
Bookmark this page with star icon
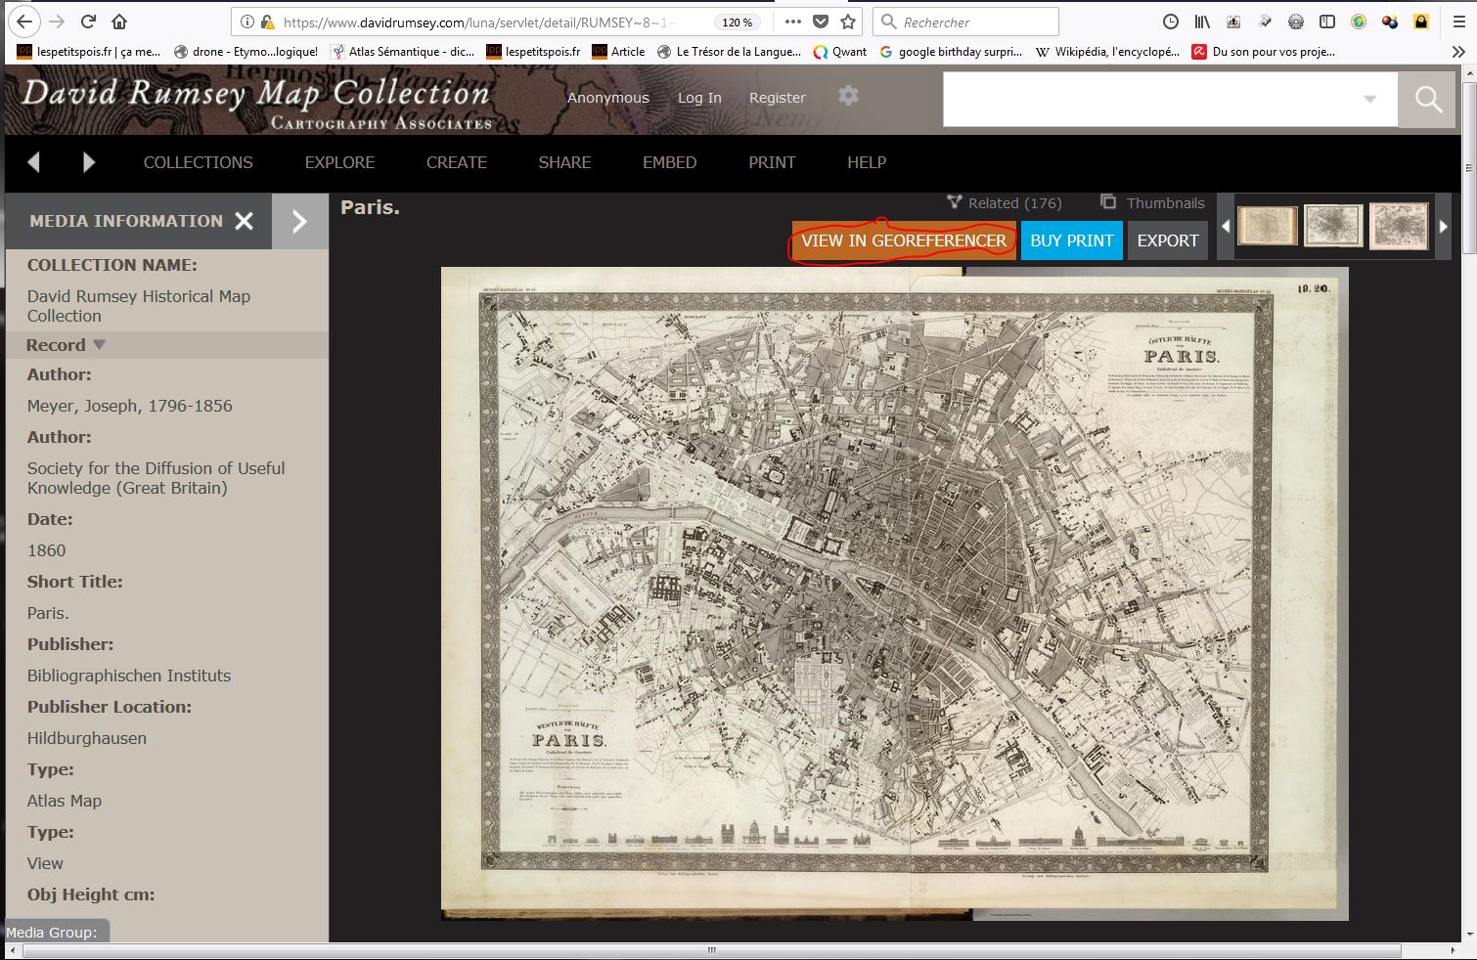[848, 22]
